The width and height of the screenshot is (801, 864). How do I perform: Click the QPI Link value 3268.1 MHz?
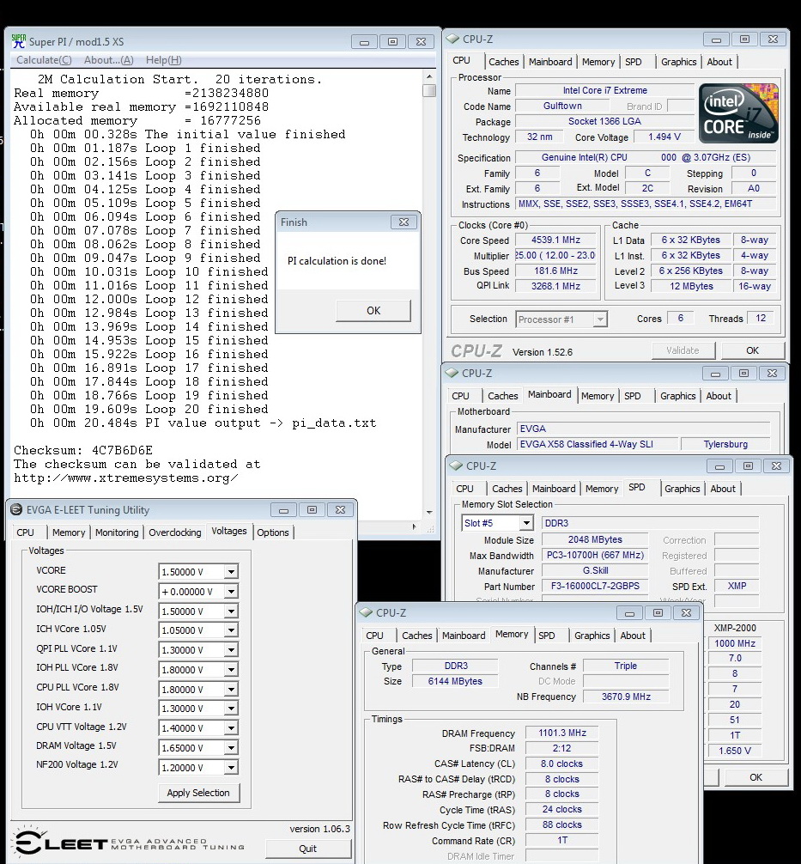click(555, 286)
